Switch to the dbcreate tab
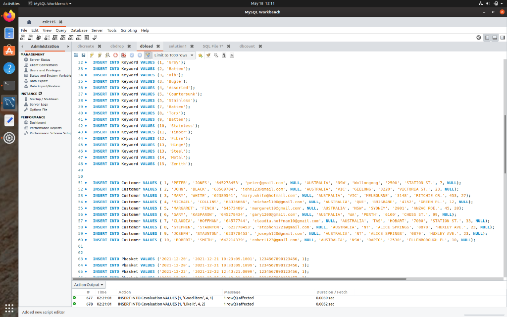 pyautogui.click(x=85, y=46)
